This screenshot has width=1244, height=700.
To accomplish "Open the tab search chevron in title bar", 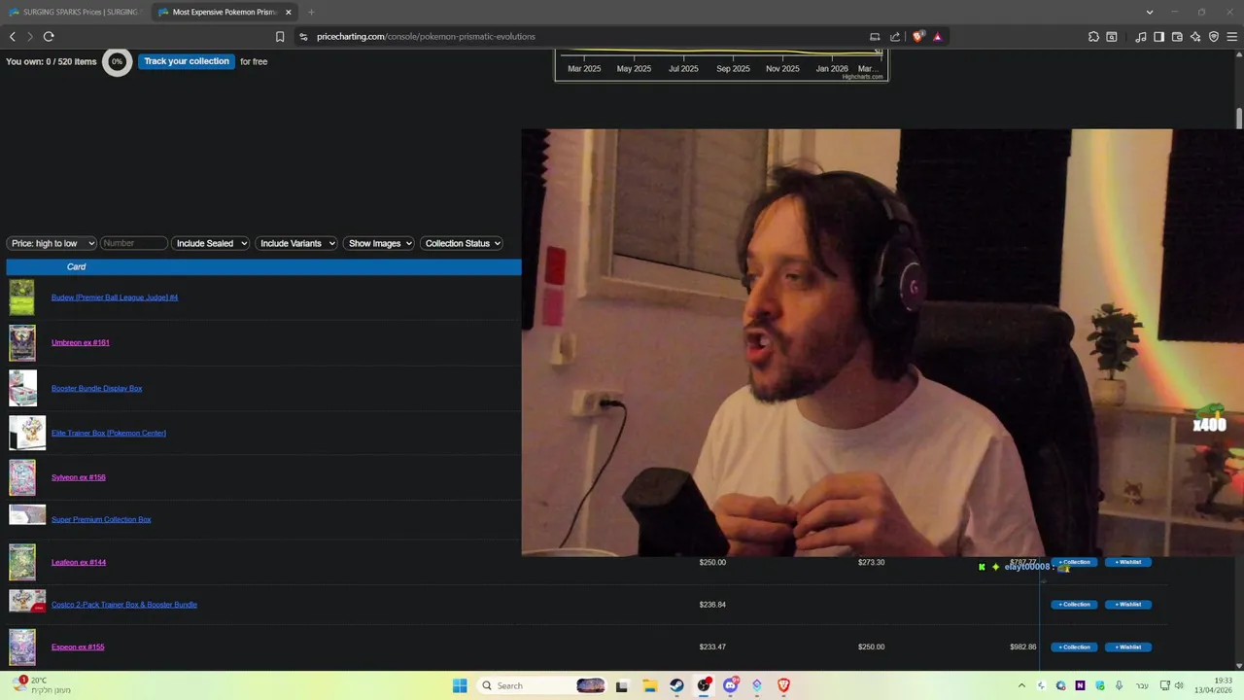I will tap(1150, 12).
